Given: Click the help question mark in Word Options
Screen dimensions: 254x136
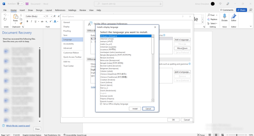Looking at the screenshot, I should click(x=182, y=17).
